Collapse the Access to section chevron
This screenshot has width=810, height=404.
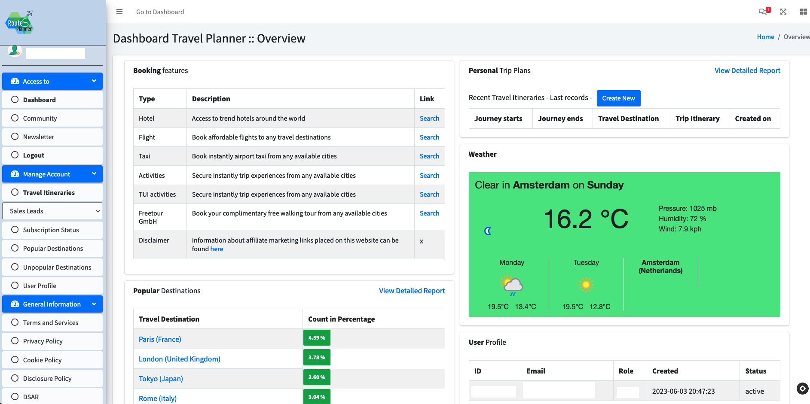pos(94,81)
